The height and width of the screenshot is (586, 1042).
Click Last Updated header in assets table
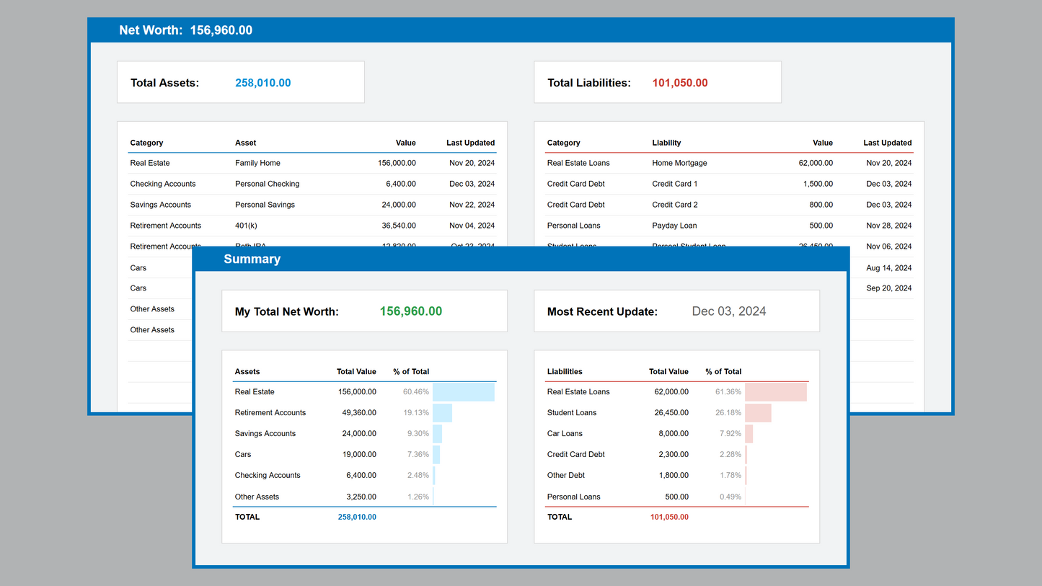point(470,143)
